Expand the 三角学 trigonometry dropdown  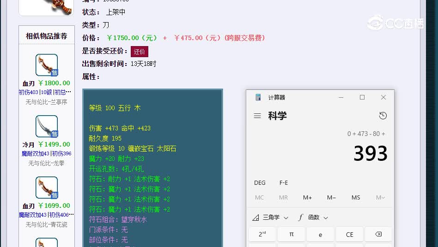coord(270,218)
